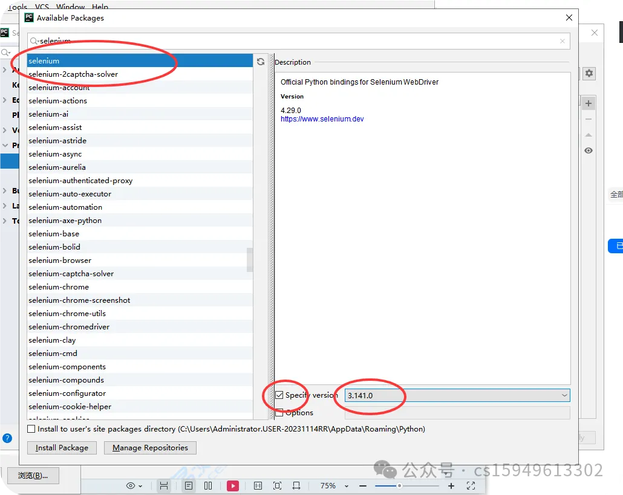The height and width of the screenshot is (495, 623).
Task: Uncheck the Specify version checkbox
Action: point(279,395)
